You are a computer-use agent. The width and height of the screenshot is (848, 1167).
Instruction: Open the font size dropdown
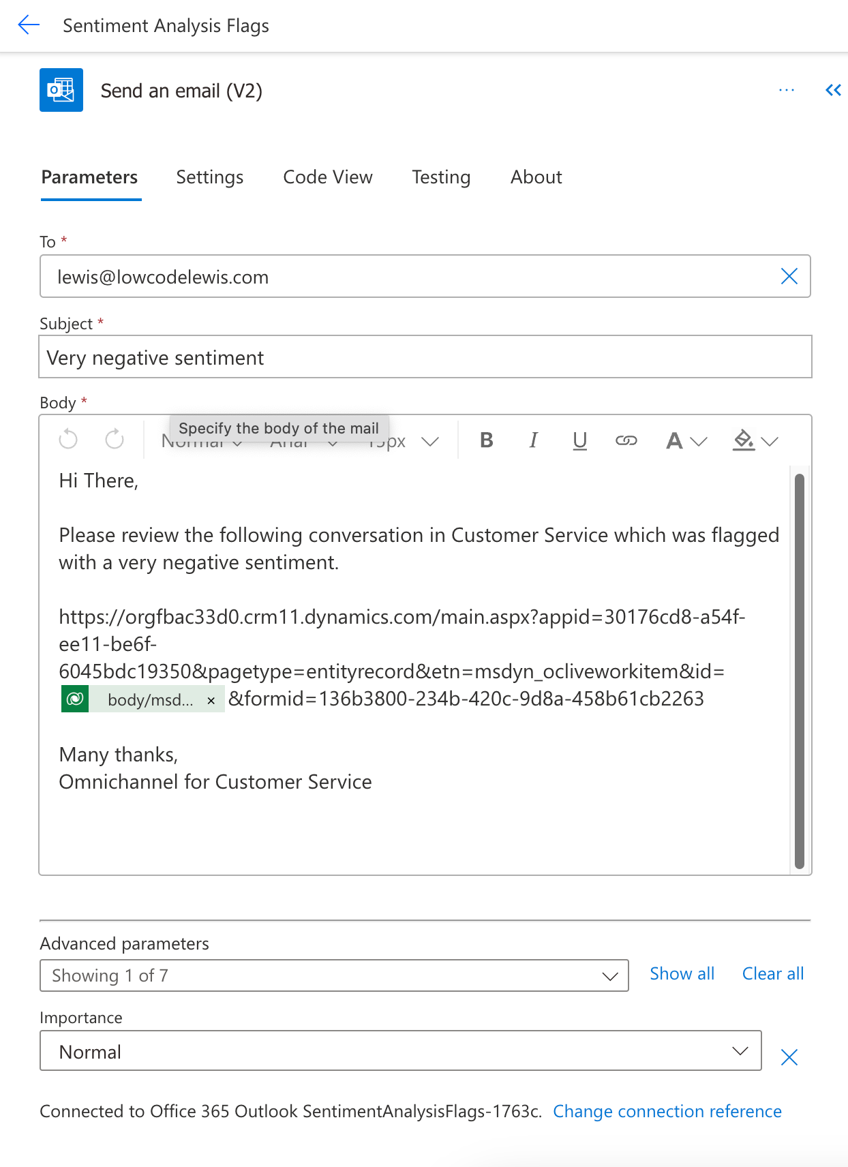(403, 442)
